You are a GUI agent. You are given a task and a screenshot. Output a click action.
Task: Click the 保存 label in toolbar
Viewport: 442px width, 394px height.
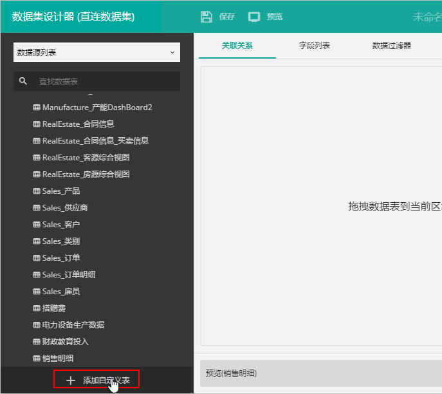coord(227,17)
